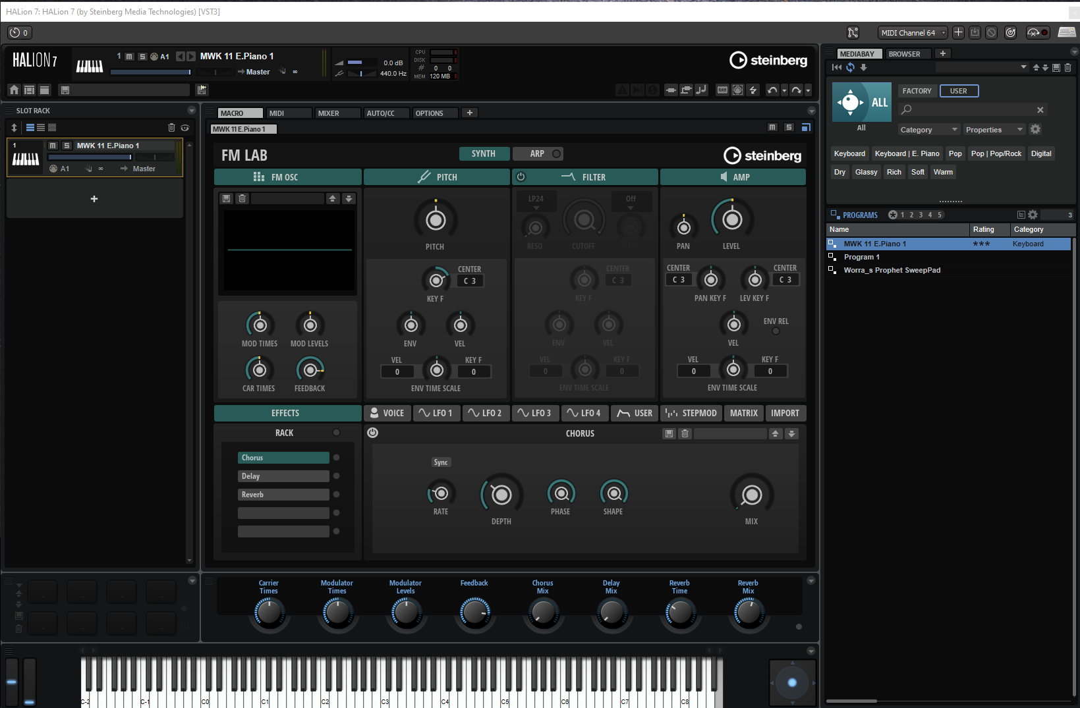The image size is (1080, 708).
Task: Click the FM OSC preset save icon
Action: coord(227,198)
